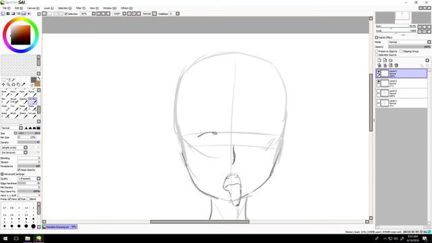Show the color wheel panel icon

[x=3, y=13]
